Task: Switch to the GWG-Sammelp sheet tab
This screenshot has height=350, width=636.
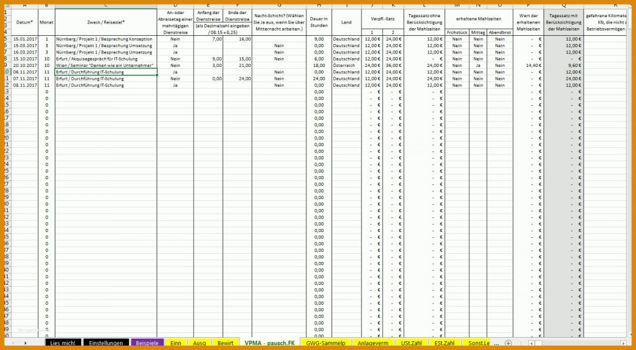Action: click(x=325, y=343)
